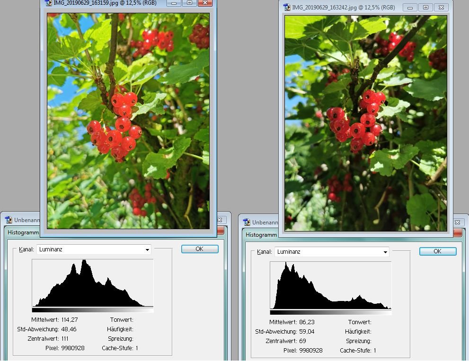Click the right Histogramm dialog title
The image size is (469, 361).
point(261,235)
